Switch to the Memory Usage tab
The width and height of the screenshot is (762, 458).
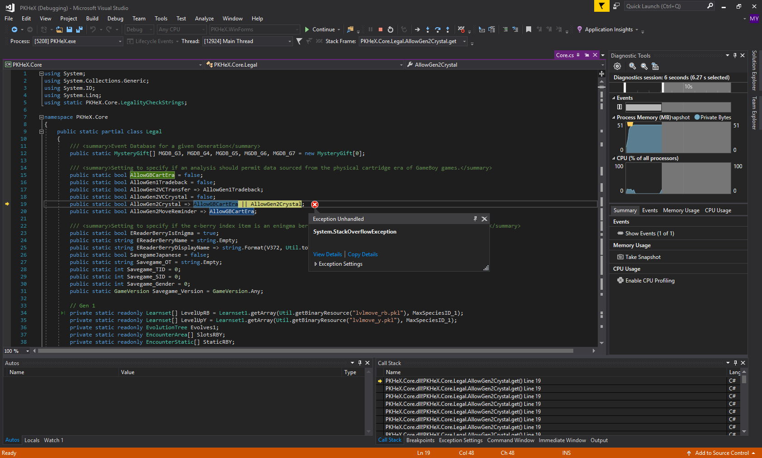click(x=681, y=210)
